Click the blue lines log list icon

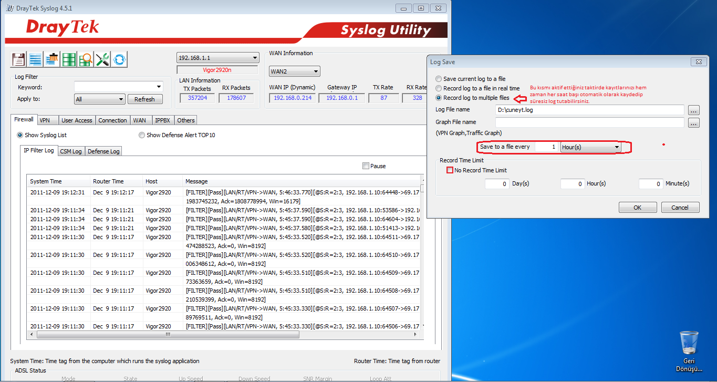[x=35, y=59]
